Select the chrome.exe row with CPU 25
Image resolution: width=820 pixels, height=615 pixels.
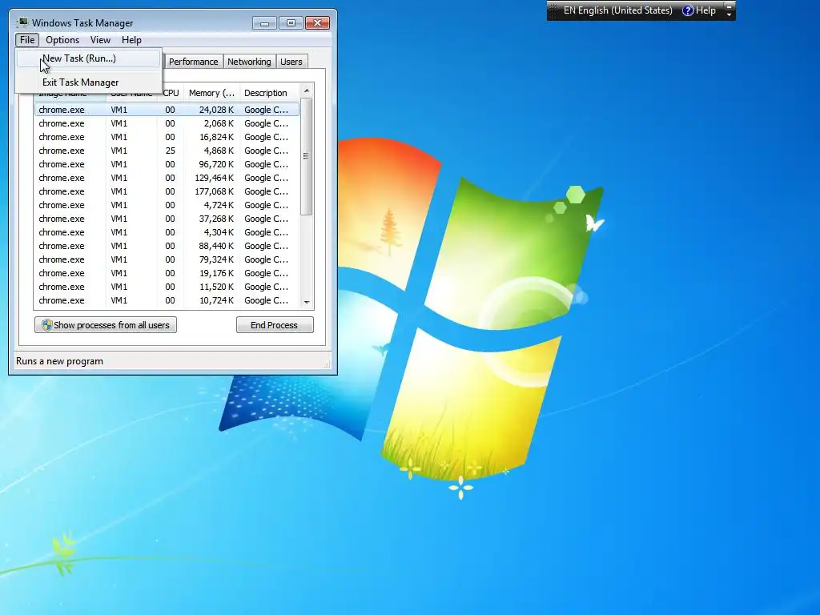[x=167, y=151]
